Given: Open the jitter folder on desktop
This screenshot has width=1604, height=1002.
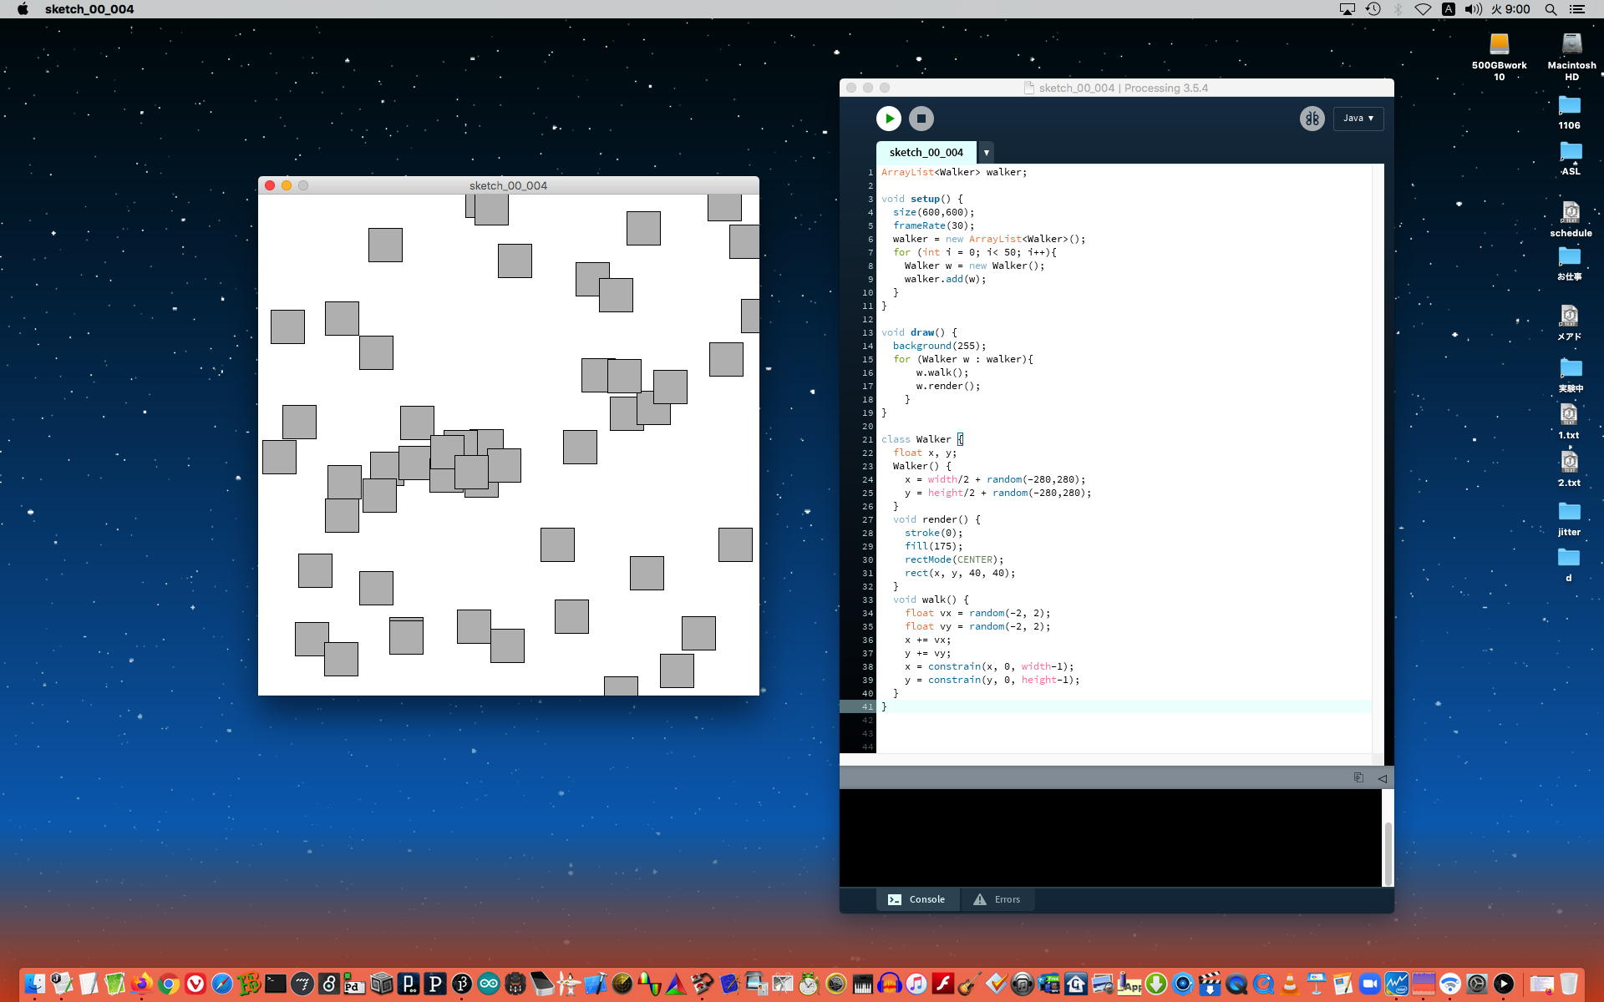Looking at the screenshot, I should pos(1569,512).
